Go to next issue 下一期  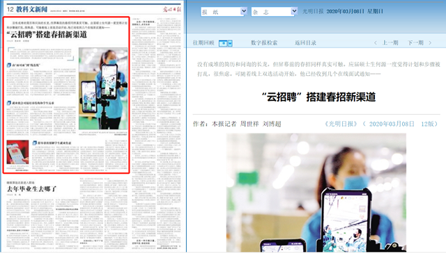[x=415, y=43]
